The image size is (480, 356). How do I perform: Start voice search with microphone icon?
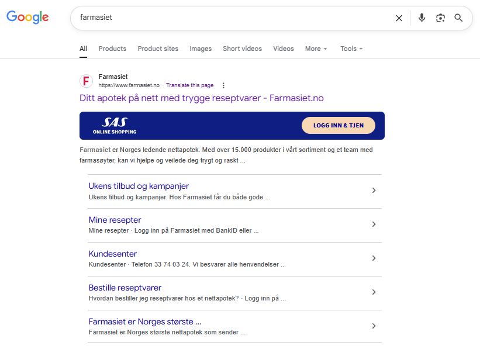[422, 18]
